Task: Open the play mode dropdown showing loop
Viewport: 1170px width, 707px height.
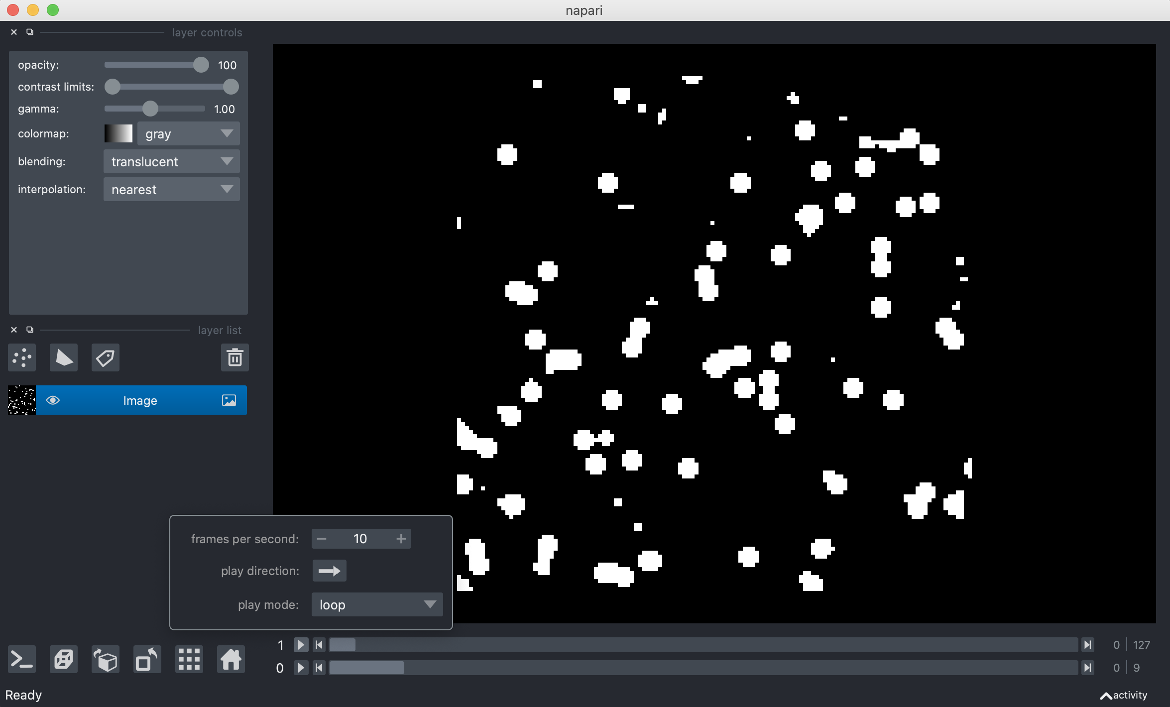Action: (x=377, y=604)
